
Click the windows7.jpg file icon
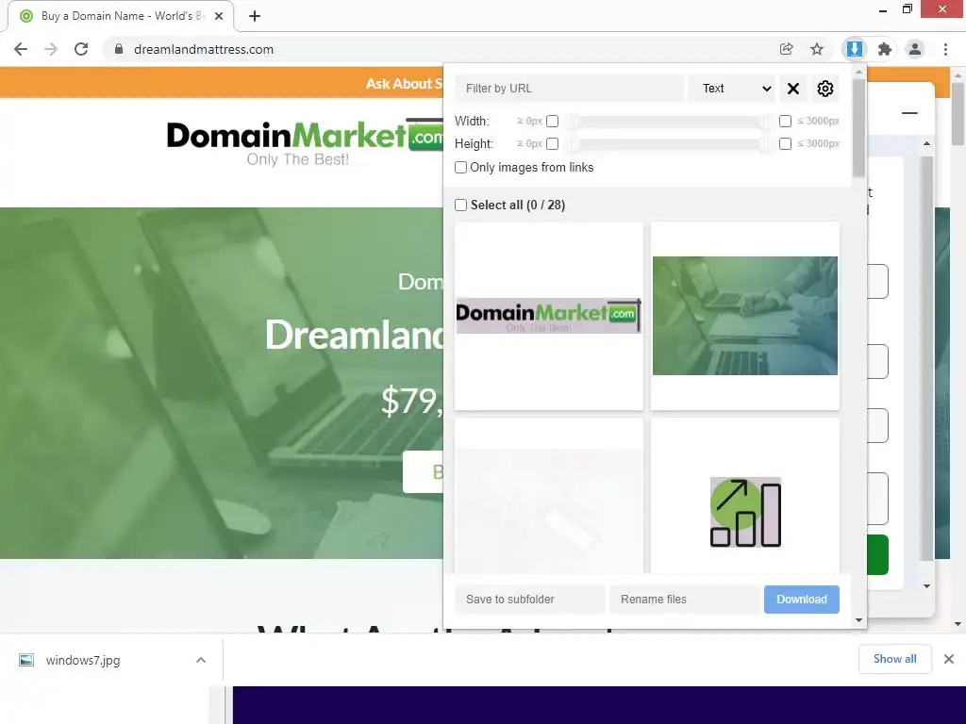(25, 660)
